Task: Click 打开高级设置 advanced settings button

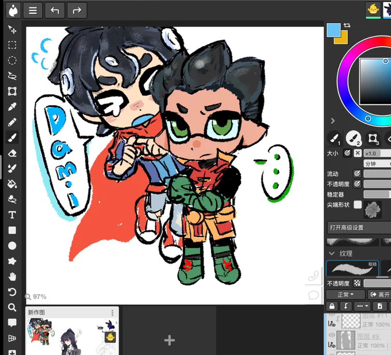Action: pyautogui.click(x=359, y=227)
